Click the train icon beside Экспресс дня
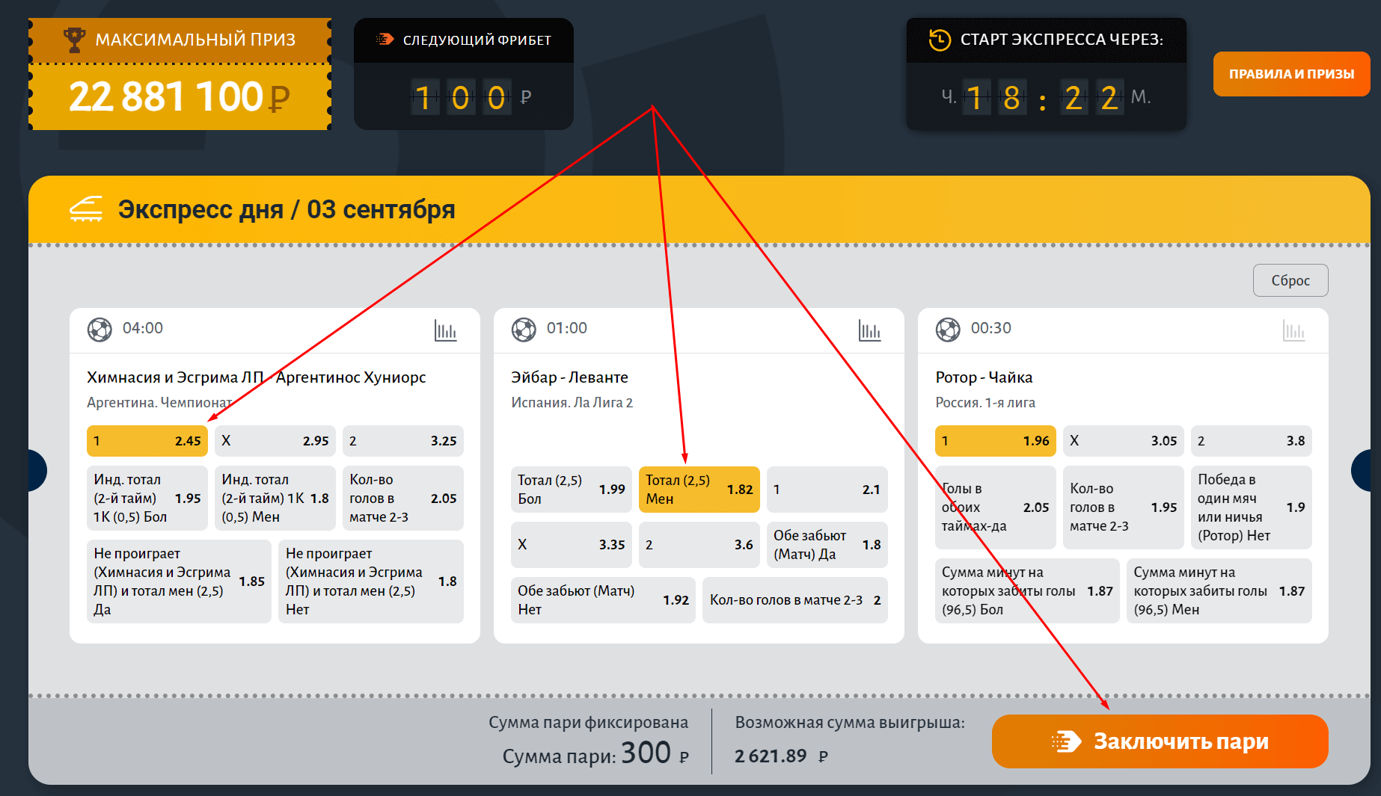This screenshot has width=1381, height=796. point(86,209)
